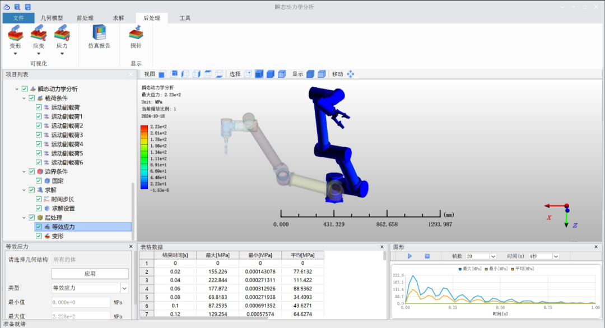Uncheck the 运动副载荷1 checkbox
The image size is (605, 328).
tap(39, 116)
